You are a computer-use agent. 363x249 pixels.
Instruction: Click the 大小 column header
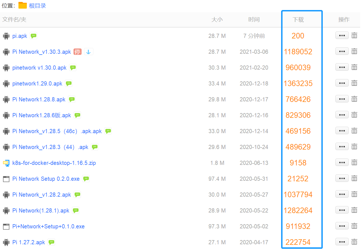pyautogui.click(x=217, y=19)
